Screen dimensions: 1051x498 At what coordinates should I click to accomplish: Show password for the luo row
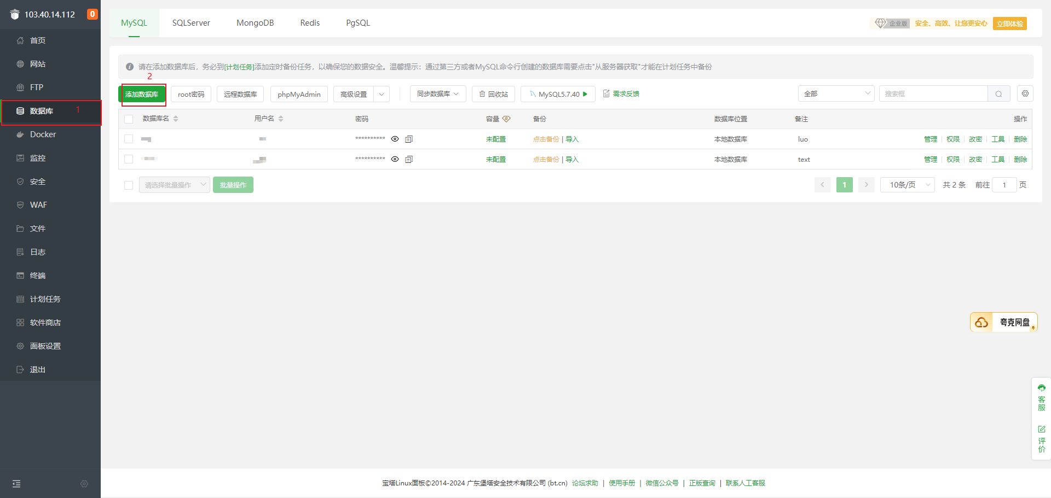click(x=395, y=139)
